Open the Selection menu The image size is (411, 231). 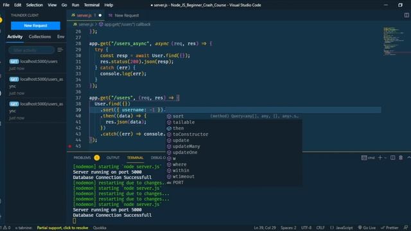point(34,5)
